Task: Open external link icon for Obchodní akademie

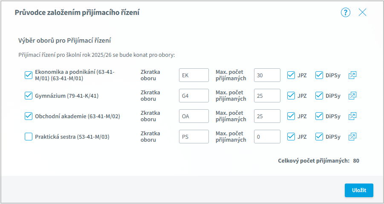Action: tap(352, 116)
